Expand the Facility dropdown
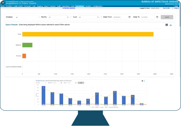Viewport: 181px width, 126px height. (59, 17)
